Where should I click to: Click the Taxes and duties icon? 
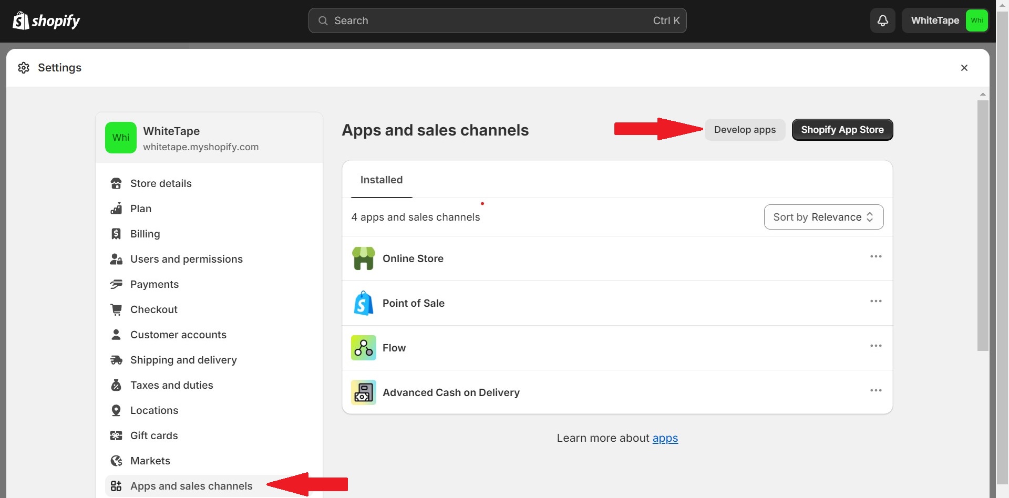tap(116, 385)
